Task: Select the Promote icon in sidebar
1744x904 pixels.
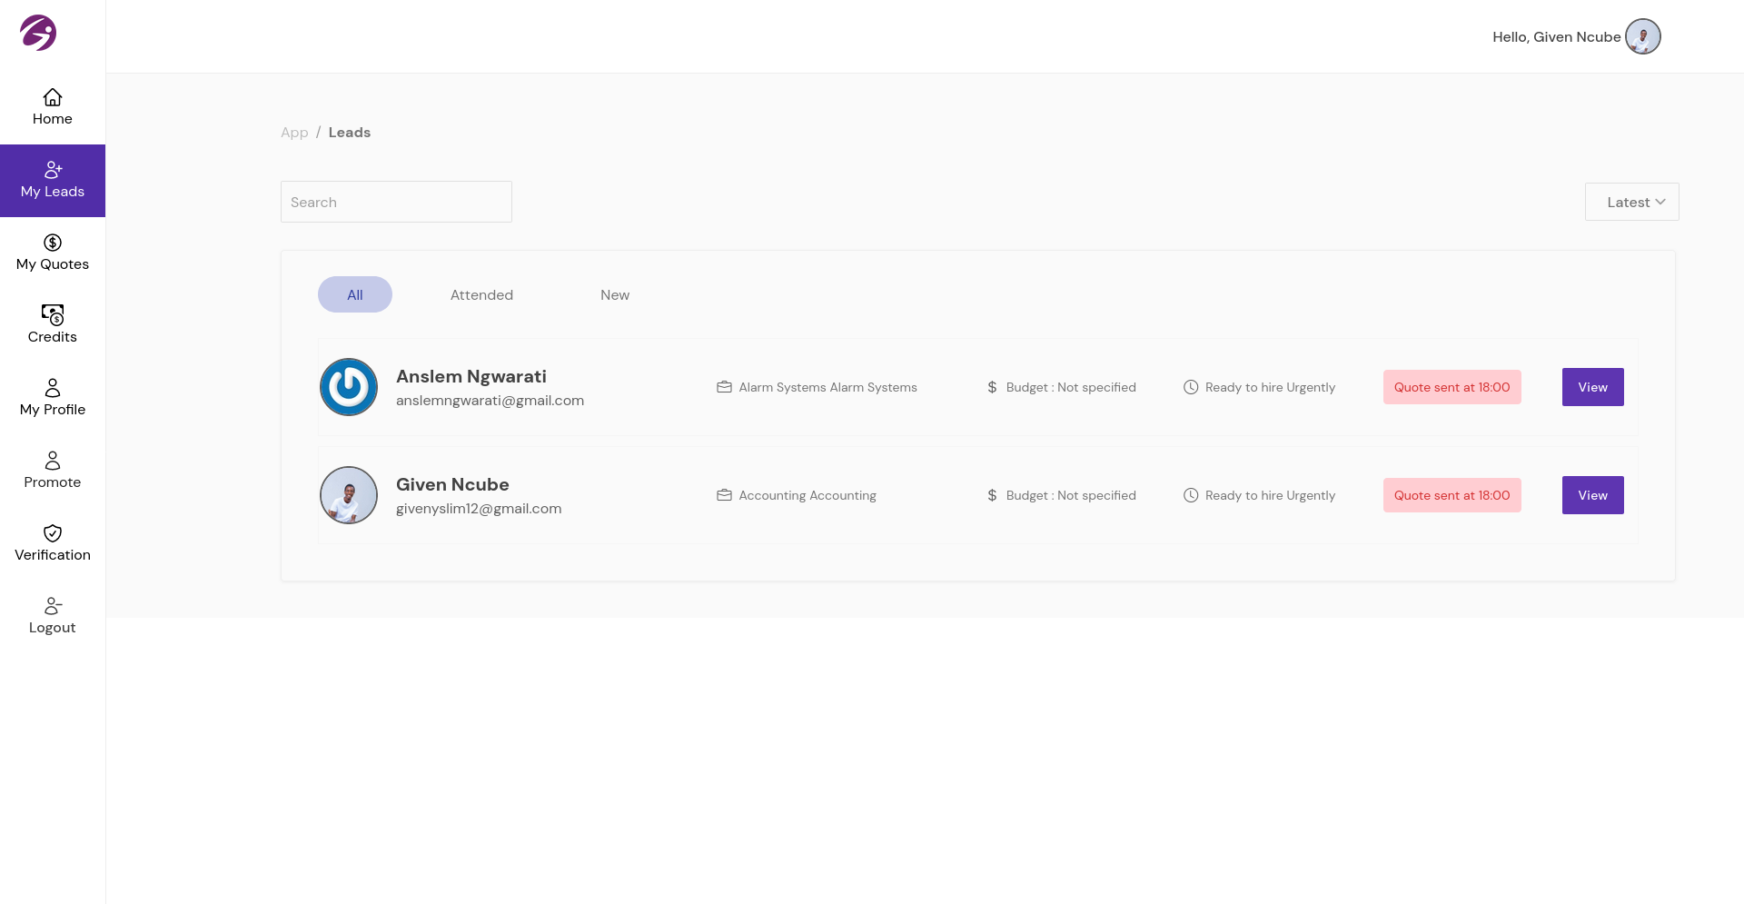Action: [53, 461]
